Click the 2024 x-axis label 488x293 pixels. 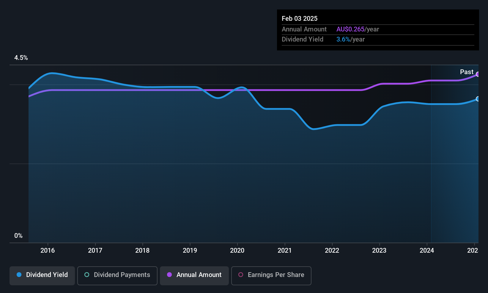point(427,250)
